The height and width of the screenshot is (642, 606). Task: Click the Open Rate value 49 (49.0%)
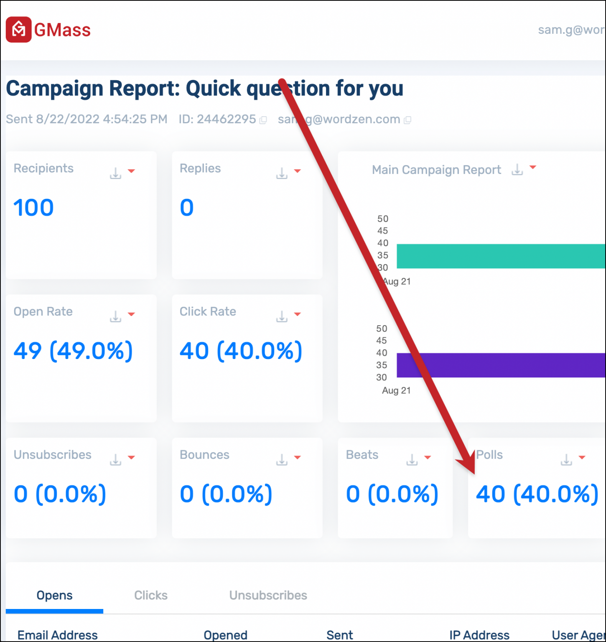(x=73, y=351)
